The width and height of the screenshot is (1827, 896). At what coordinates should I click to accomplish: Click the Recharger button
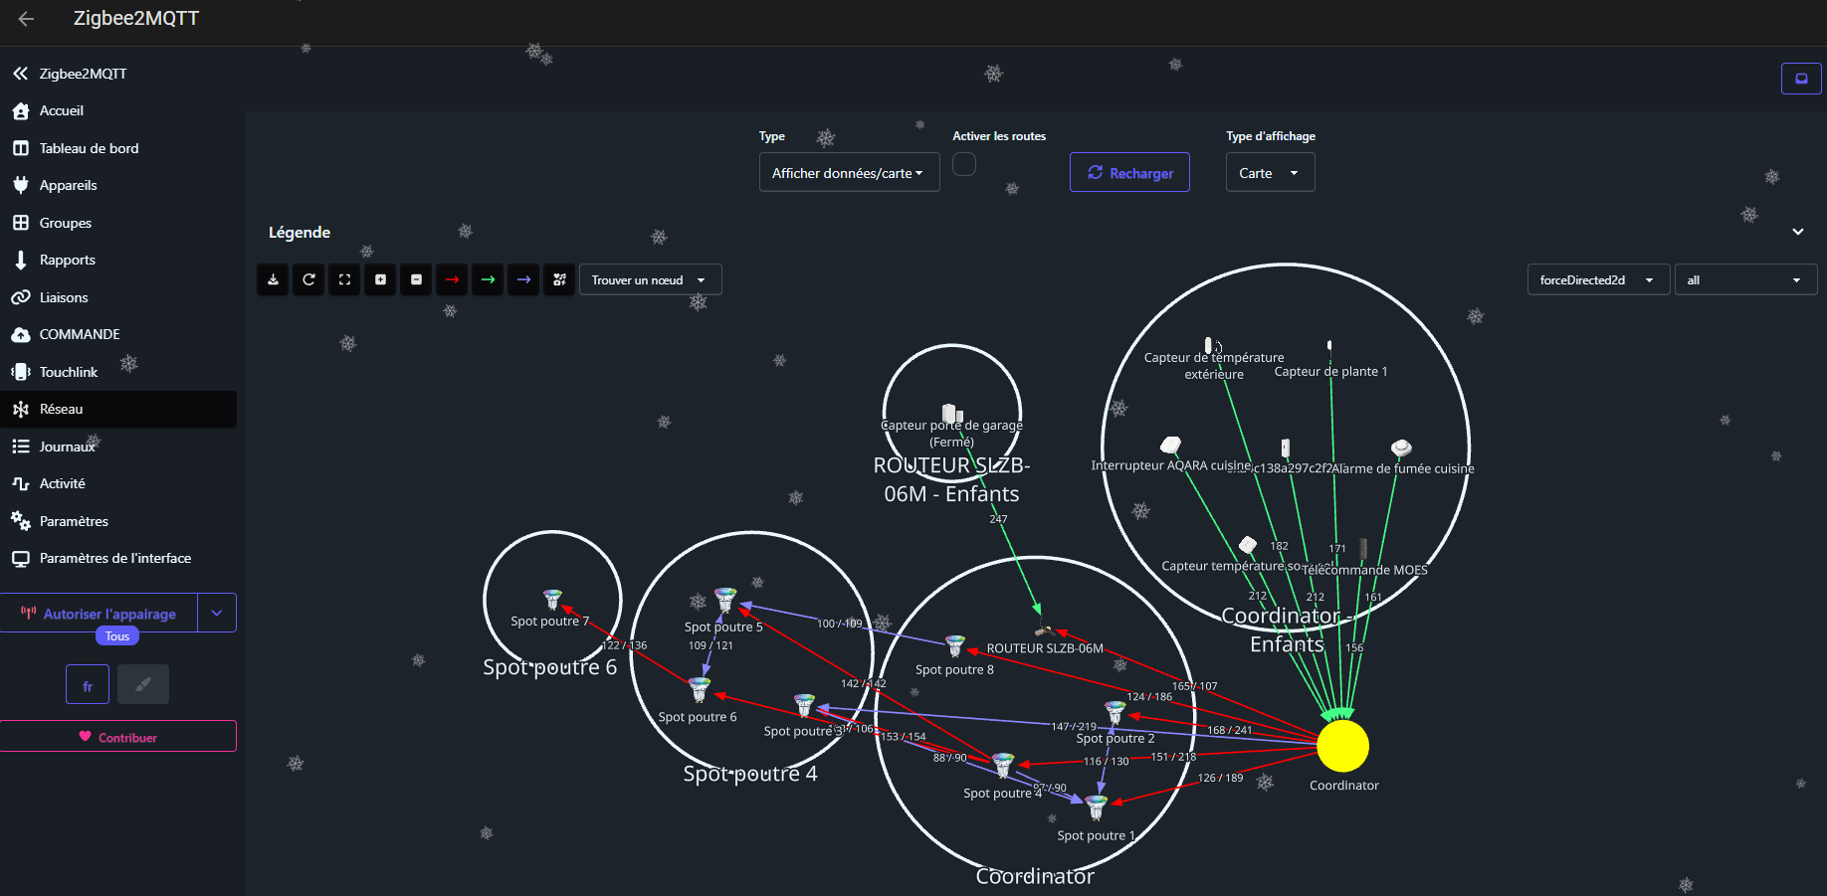(x=1129, y=173)
